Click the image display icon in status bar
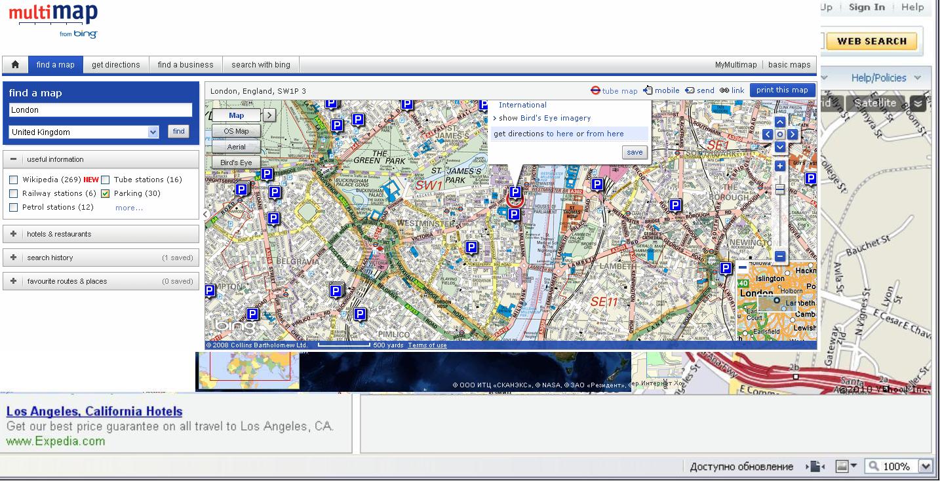 [x=842, y=467]
